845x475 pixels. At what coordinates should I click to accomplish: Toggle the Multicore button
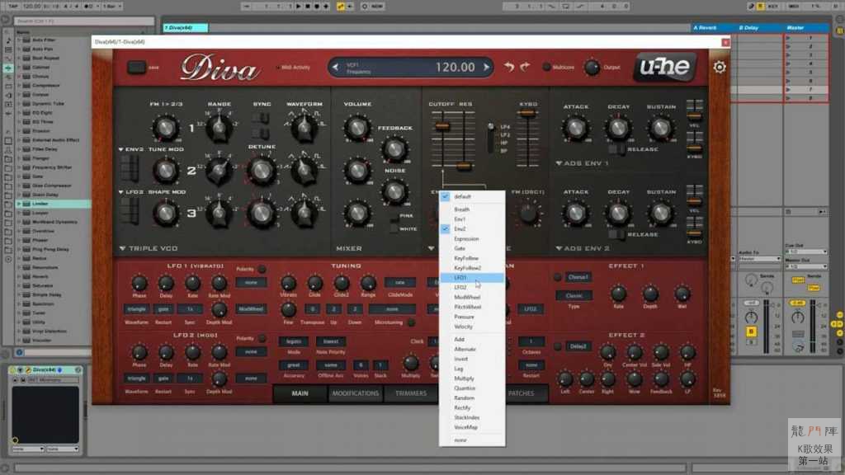point(546,68)
